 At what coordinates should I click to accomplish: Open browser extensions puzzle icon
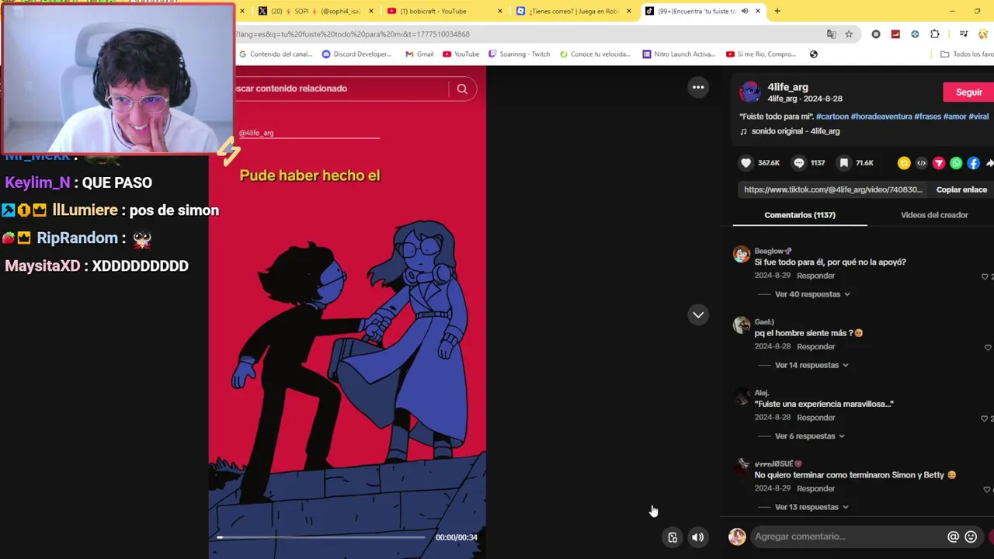[934, 34]
